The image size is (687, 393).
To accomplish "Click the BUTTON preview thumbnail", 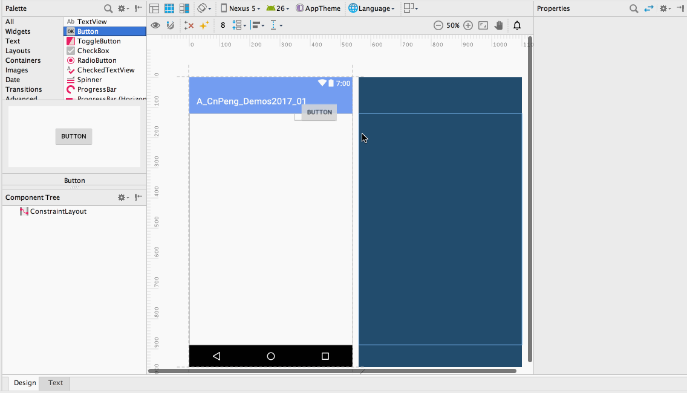I will pos(74,136).
